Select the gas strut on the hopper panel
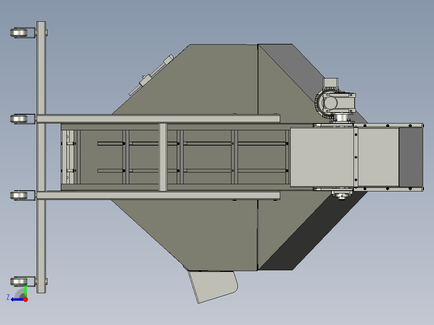Screen dimensions: 434x325 point(151,75)
